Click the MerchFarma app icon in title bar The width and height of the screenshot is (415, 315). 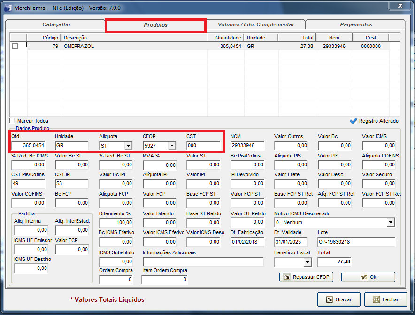8,8
